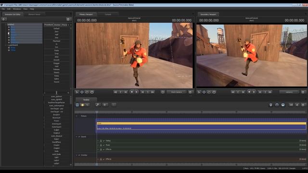
Task: Collapse the soldier1 animation set tree
Action: (x=6, y=25)
